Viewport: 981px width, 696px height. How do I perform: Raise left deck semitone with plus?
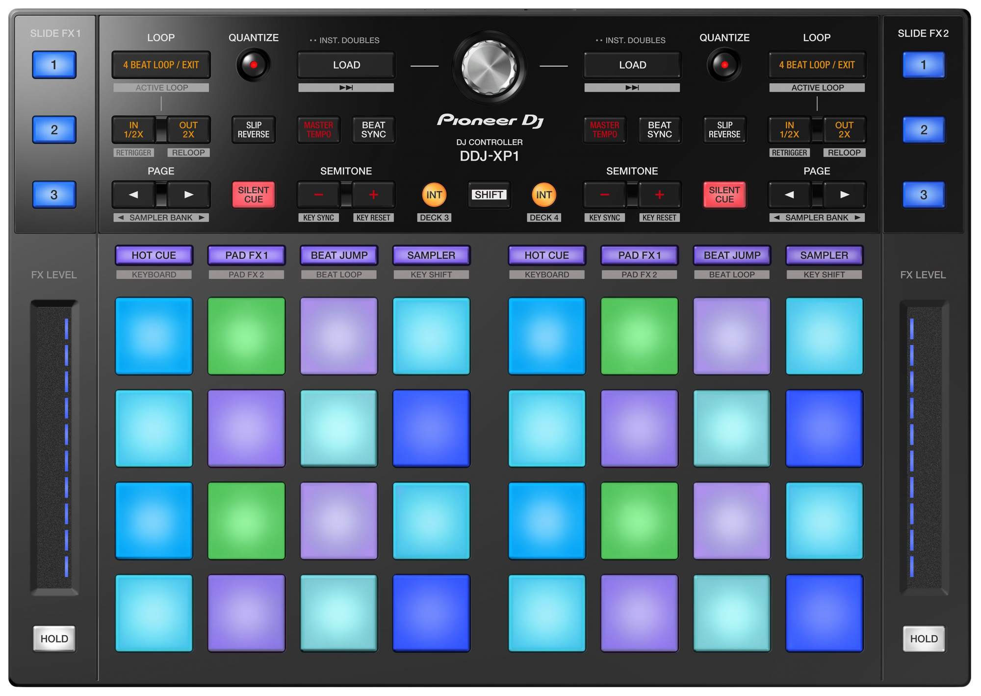pos(373,195)
